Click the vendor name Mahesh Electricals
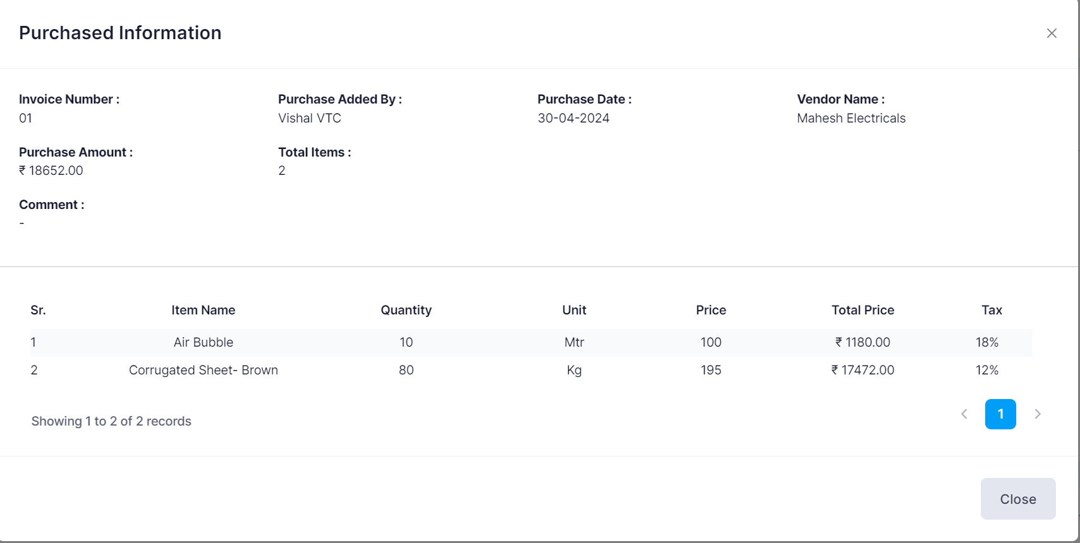 click(851, 118)
